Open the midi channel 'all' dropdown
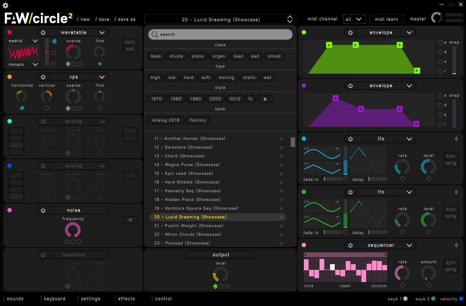The image size is (466, 306). click(354, 19)
